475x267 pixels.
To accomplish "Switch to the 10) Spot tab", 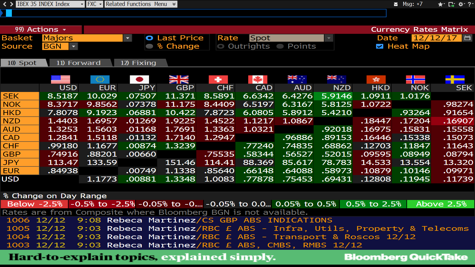I will [x=24, y=63].
